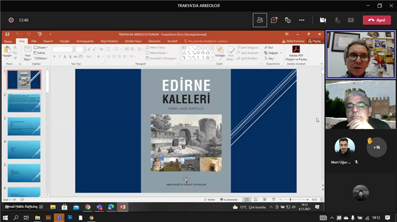Toggle text shadow (S) formatting
This screenshot has width=397, height=222.
[71, 57]
